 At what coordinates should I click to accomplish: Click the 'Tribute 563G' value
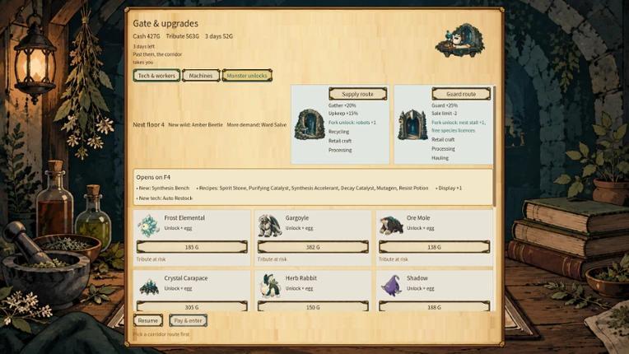tap(183, 36)
